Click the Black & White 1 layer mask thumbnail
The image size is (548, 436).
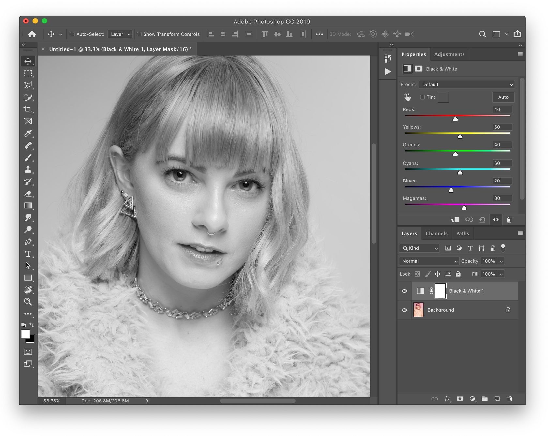click(x=440, y=291)
